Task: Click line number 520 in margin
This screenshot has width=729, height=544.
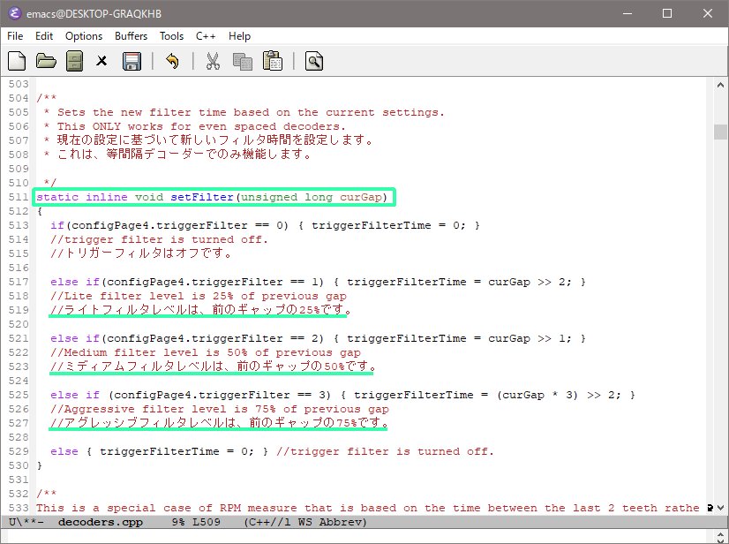Action: 19,324
